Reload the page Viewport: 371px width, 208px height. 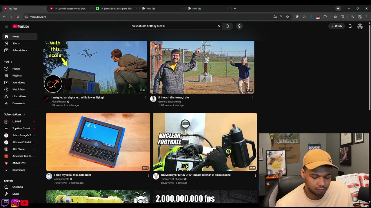pyautogui.click(x=18, y=17)
